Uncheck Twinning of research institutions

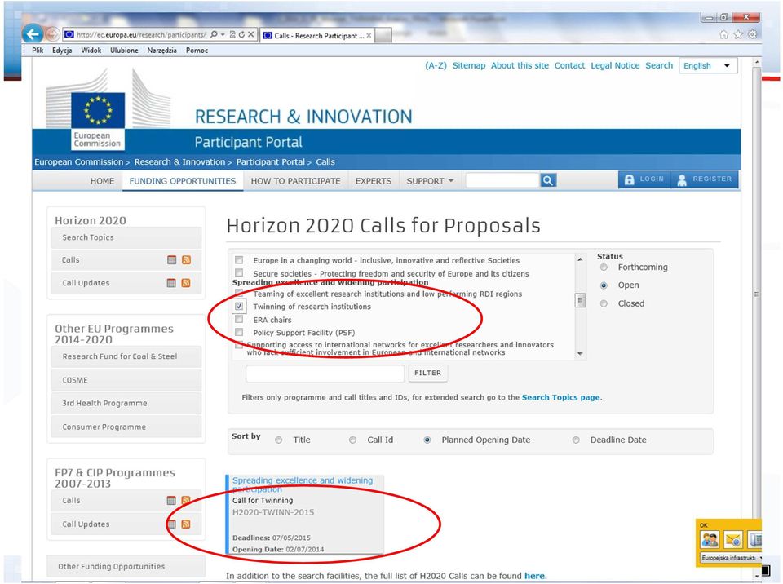(239, 306)
